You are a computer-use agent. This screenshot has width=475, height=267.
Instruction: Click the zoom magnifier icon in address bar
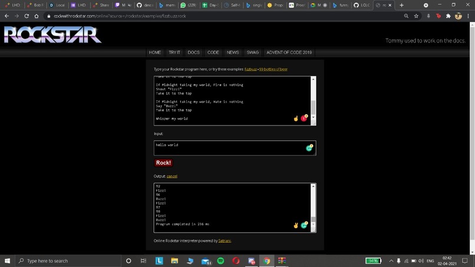point(406,16)
